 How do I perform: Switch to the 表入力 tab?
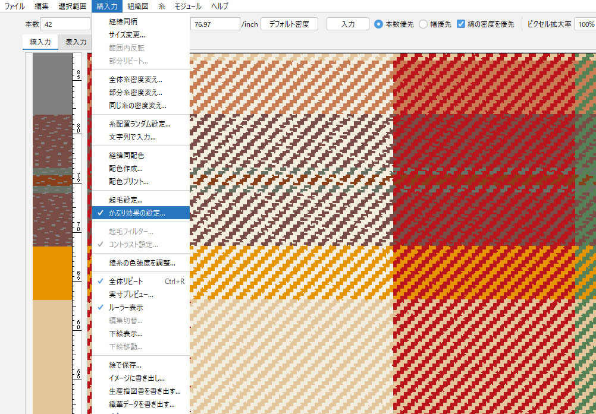[76, 42]
